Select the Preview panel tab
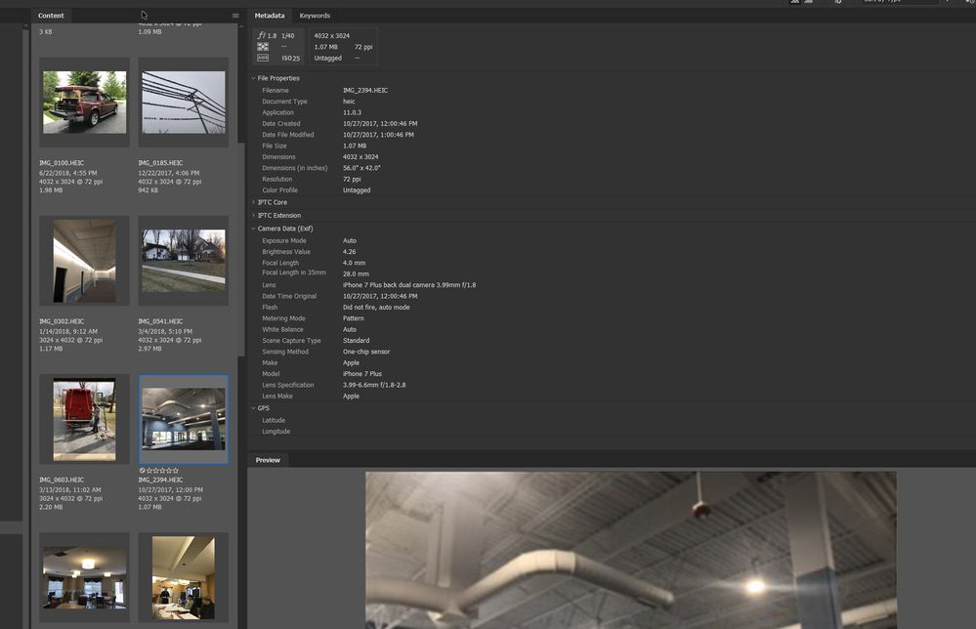Screen dimensions: 976x629 coord(268,460)
